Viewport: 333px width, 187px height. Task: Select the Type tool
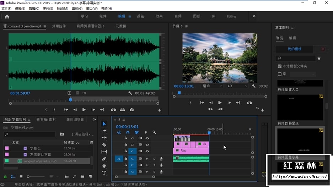(104, 173)
